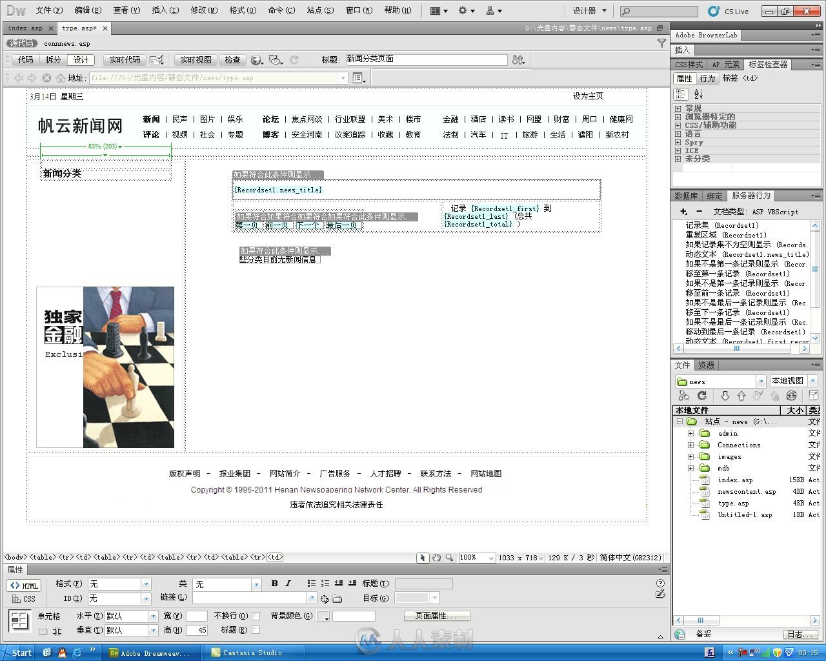Expand the images folder in Files panel
Screen dimensions: 826x661
point(690,457)
